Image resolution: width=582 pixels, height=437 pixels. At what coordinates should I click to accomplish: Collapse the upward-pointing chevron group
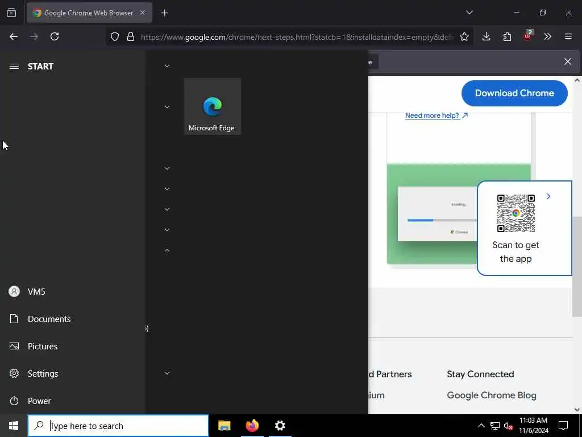click(167, 250)
